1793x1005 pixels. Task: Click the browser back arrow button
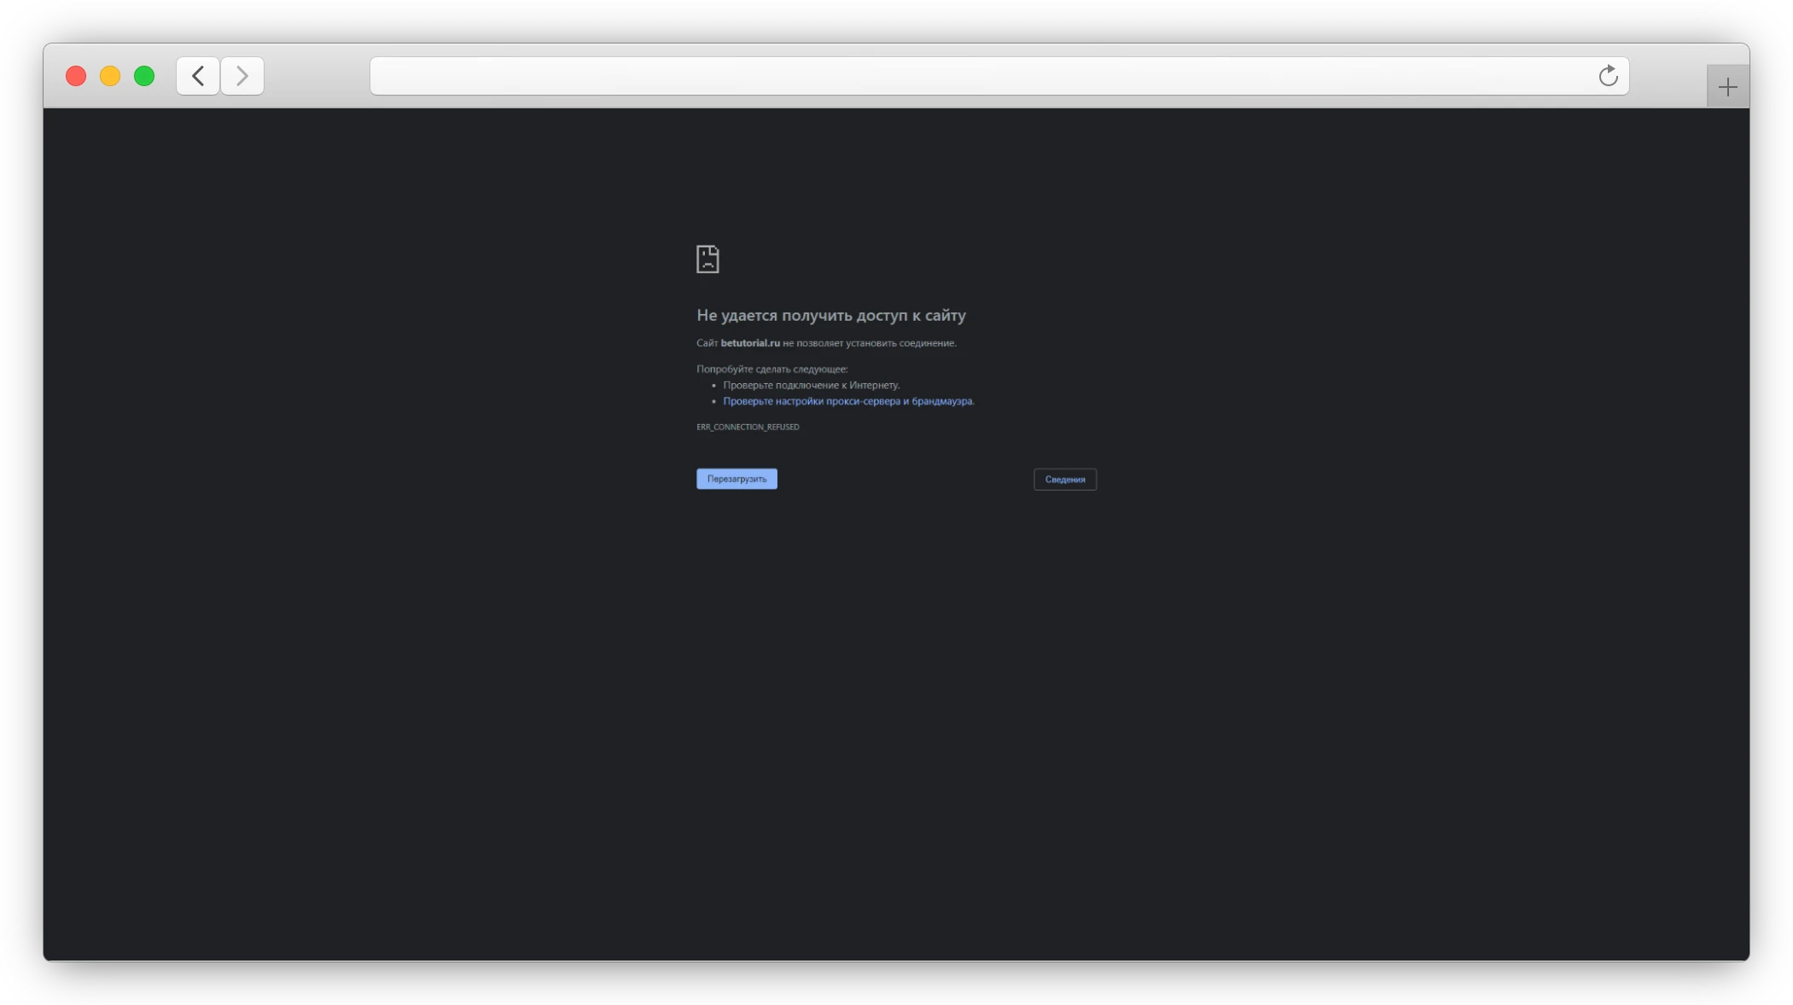(198, 76)
